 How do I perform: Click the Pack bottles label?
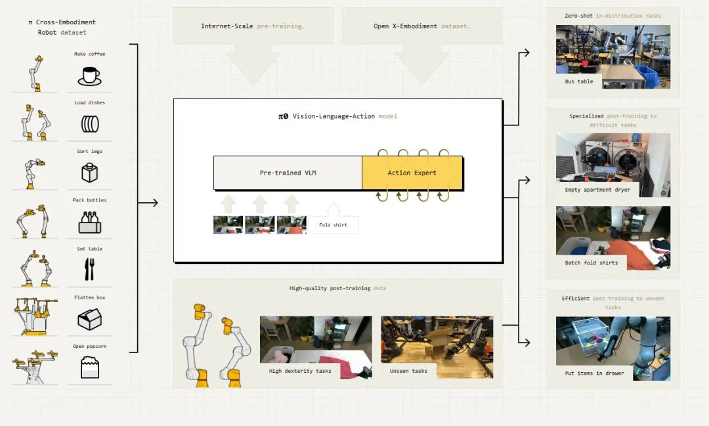coord(89,200)
